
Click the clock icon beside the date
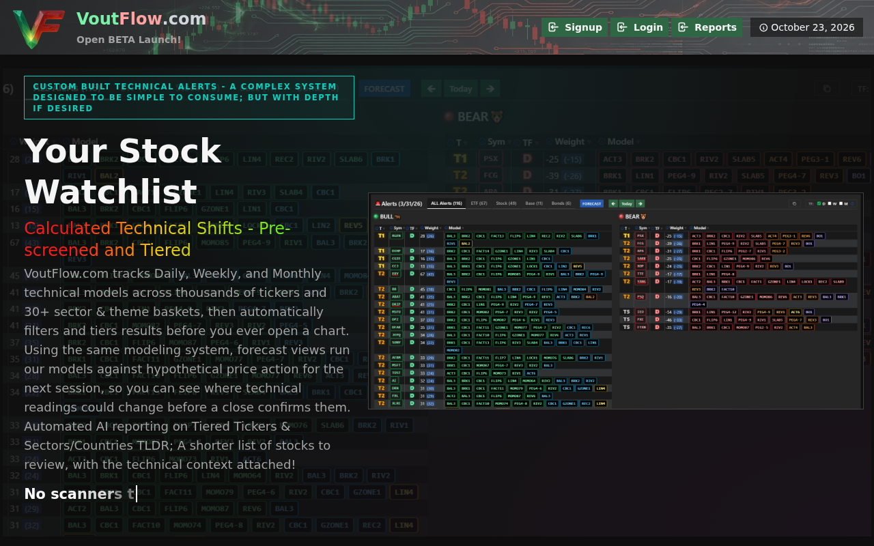point(763,28)
